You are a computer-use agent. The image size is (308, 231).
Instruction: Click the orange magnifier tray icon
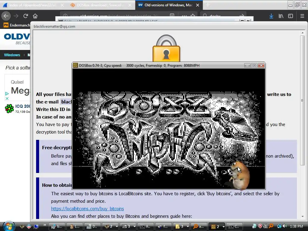(x=271, y=226)
